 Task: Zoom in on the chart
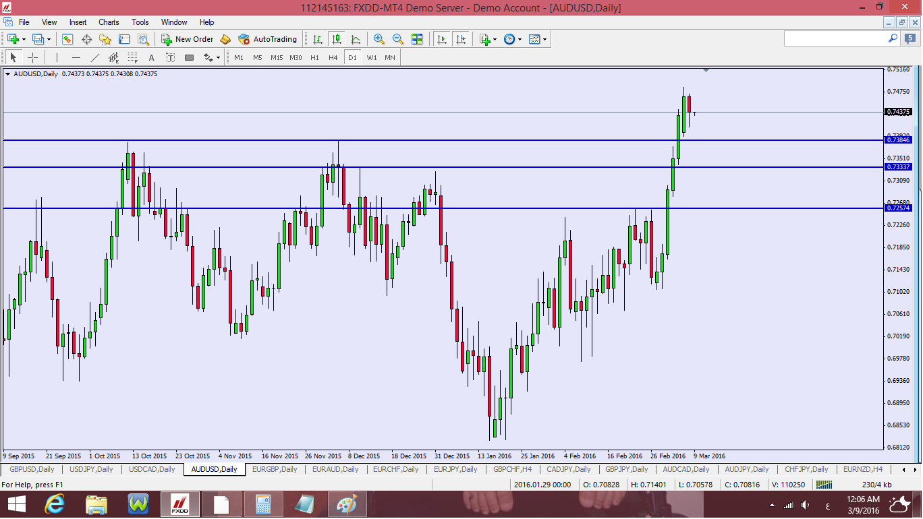379,39
